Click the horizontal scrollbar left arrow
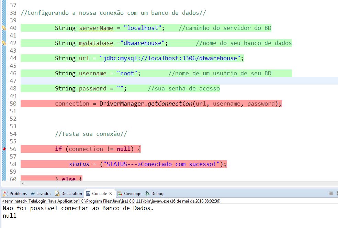Image resolution: width=338 pixels, height=228 pixels. (x=23, y=184)
